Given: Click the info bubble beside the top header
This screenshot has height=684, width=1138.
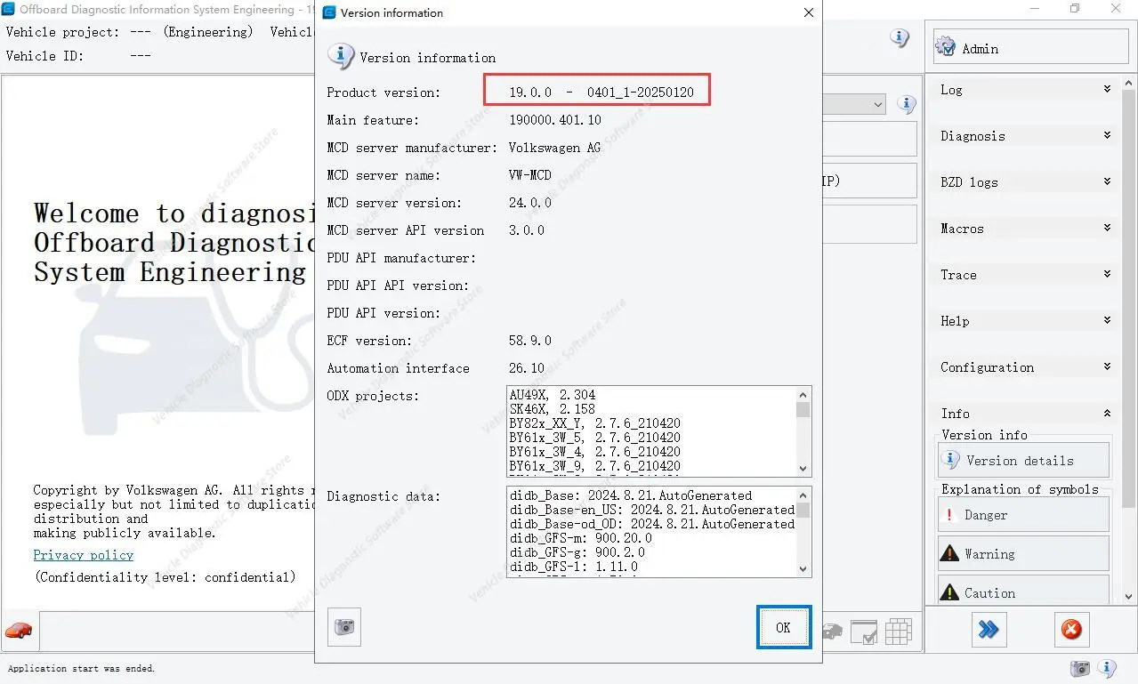Looking at the screenshot, I should pyautogui.click(x=900, y=37).
